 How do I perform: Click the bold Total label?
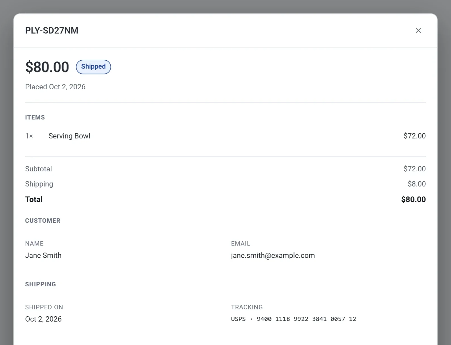34,199
